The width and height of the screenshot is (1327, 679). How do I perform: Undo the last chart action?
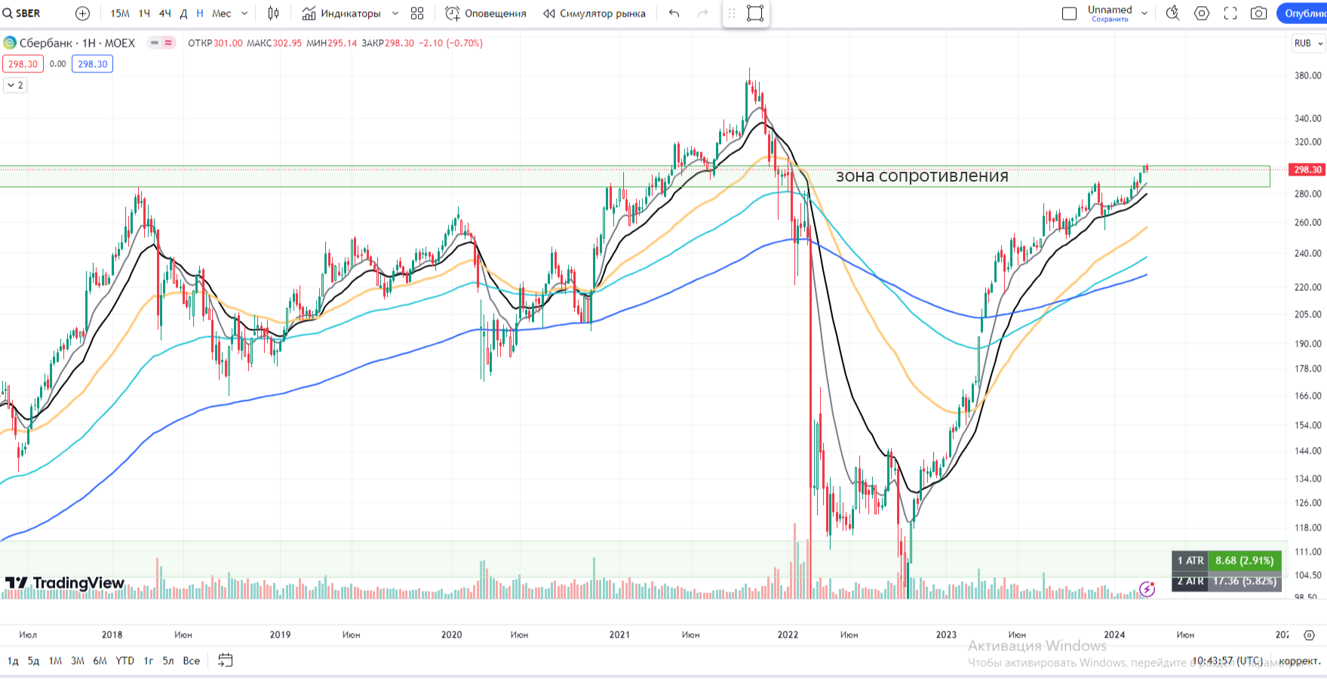674,14
